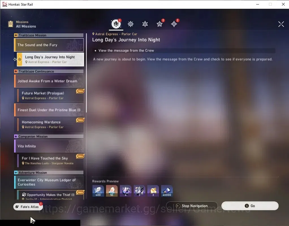Minimize the Honkai: Star Rail window
The width and height of the screenshot is (289, 226).
pyautogui.click(x=258, y=4)
